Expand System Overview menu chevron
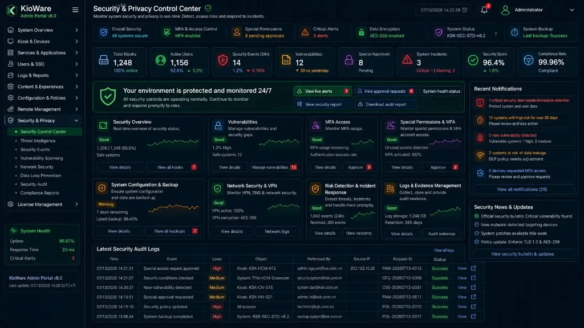 [76, 30]
